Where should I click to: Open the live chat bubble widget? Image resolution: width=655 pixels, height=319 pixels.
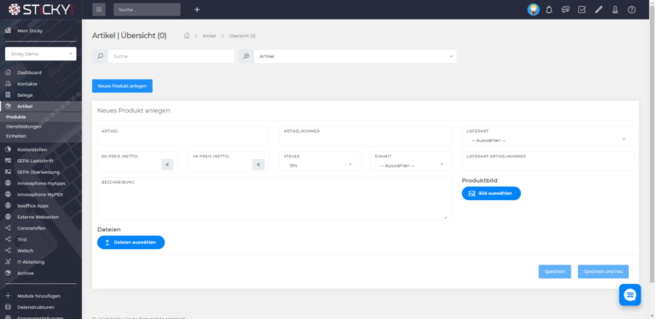tap(630, 295)
